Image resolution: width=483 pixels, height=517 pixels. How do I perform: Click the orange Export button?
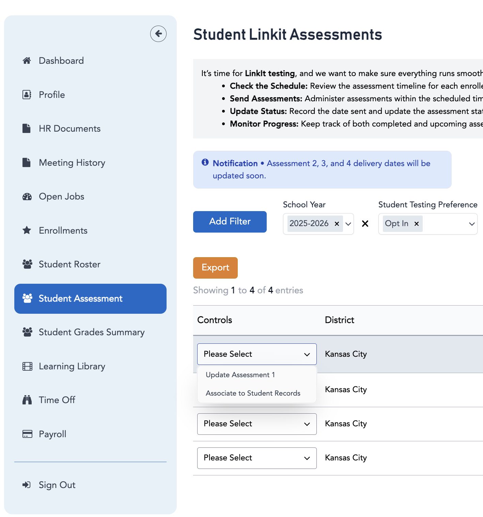coord(215,268)
